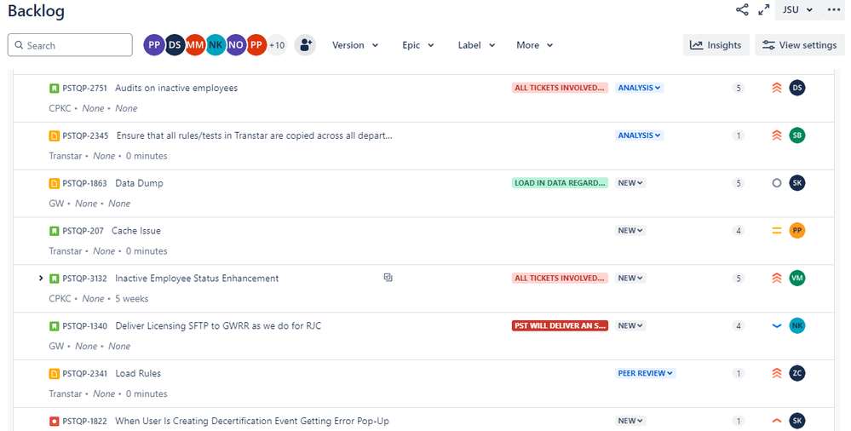Click estimate badge 4 on Cache Issue
This screenshot has width=851, height=431.
pos(738,231)
